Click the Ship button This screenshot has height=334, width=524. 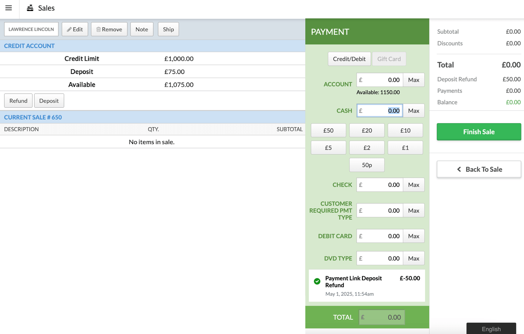click(x=168, y=29)
